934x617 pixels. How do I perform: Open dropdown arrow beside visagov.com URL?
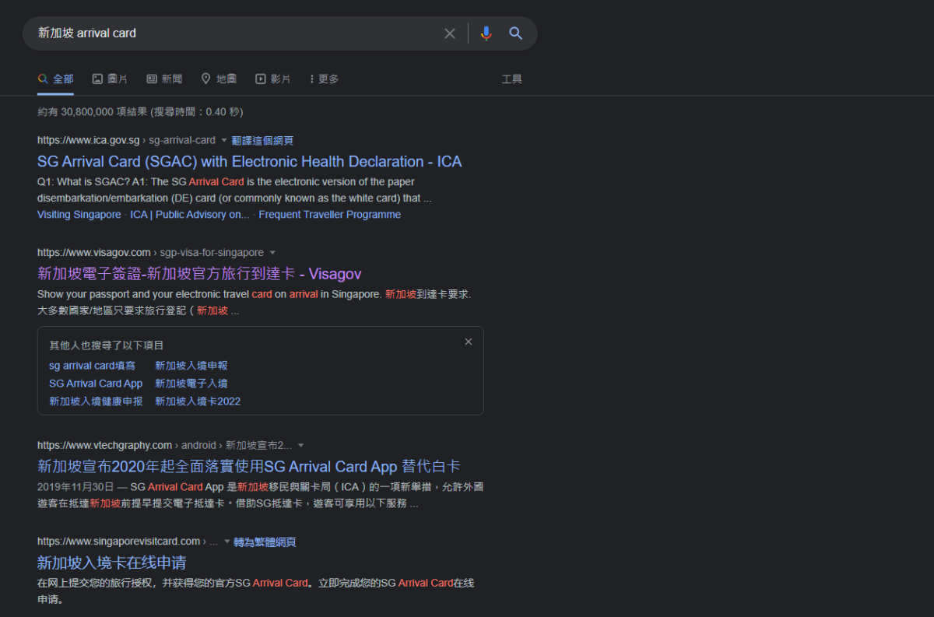[272, 253]
